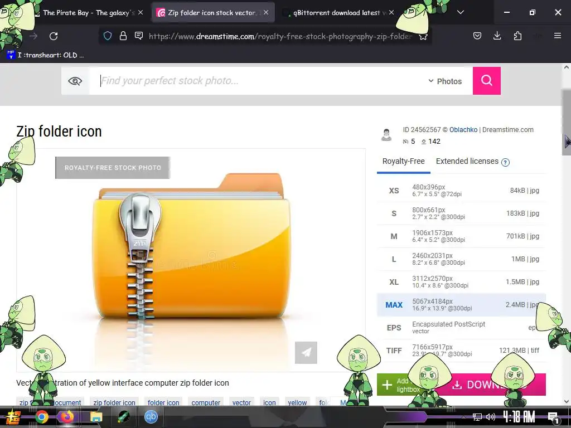
Task: Open the Firefox hamburger menu
Action: pos(557,36)
